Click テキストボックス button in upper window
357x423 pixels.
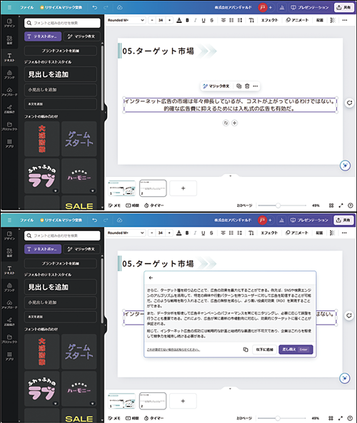click(43, 36)
